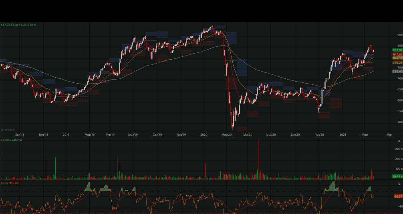
Task: Select the red 817,65 moving average tag
Action: (398, 54)
